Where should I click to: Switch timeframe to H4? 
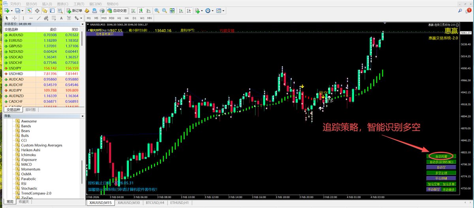pyautogui.click(x=127, y=18)
